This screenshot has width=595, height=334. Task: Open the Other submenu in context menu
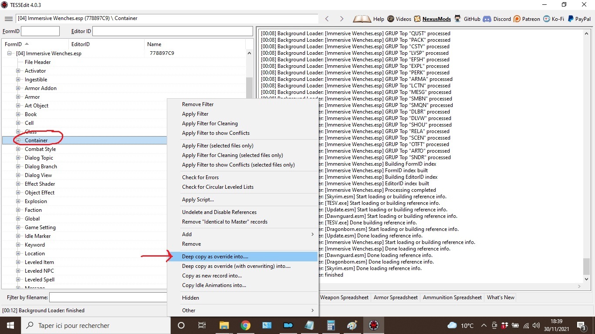[x=243, y=311]
